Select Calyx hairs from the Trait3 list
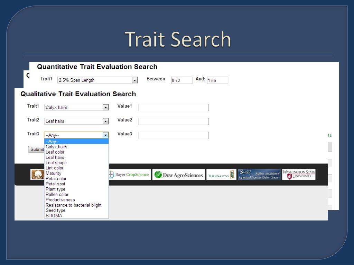 pyautogui.click(x=76, y=147)
